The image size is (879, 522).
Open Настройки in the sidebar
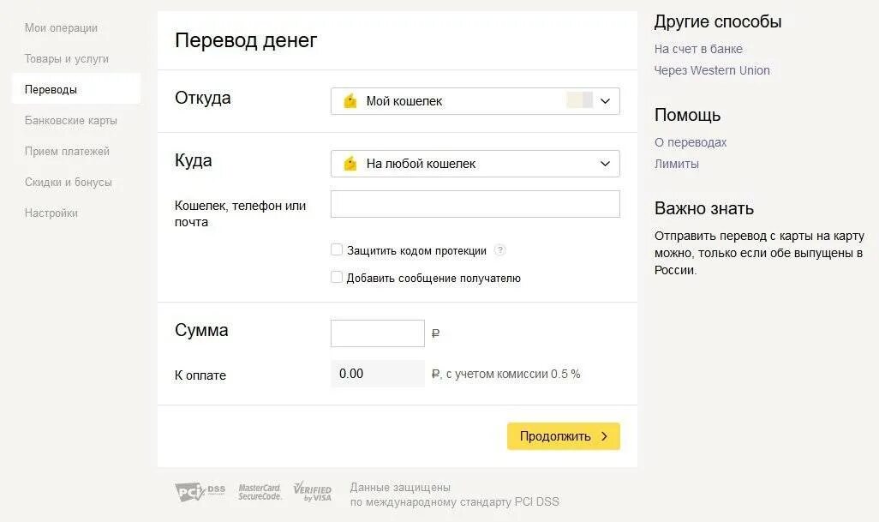click(x=51, y=213)
